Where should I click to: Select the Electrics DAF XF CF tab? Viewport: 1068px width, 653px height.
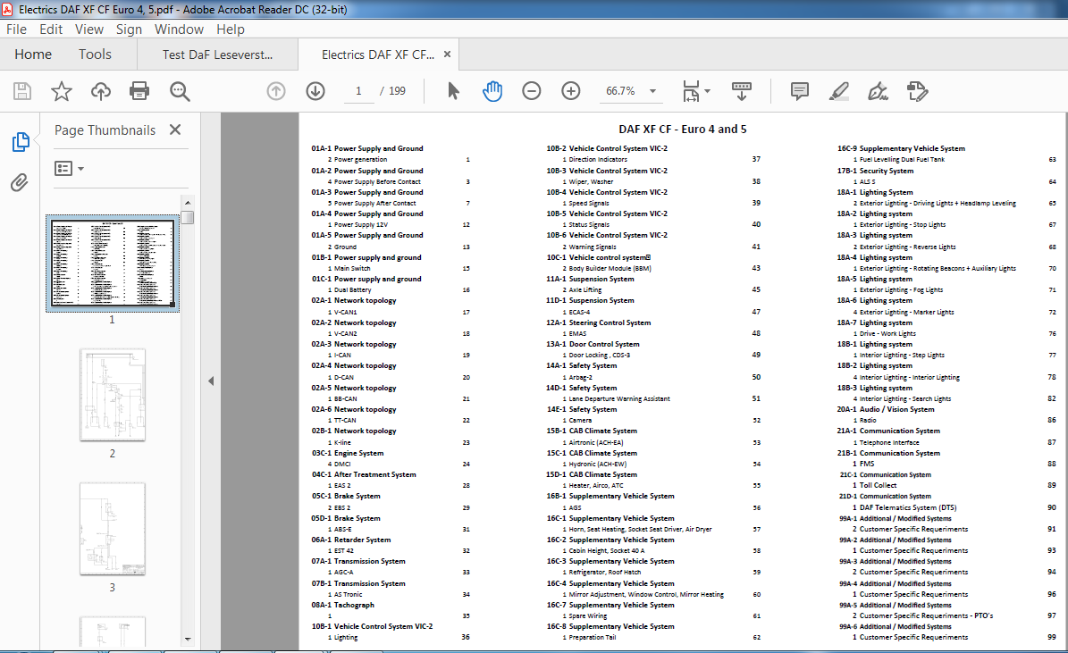click(x=378, y=54)
